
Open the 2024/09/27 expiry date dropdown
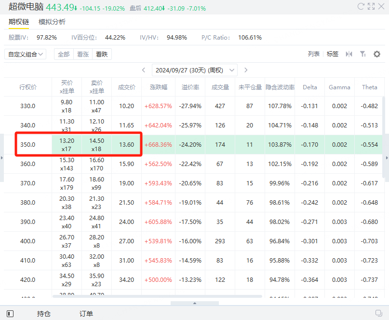pyautogui.click(x=195, y=70)
